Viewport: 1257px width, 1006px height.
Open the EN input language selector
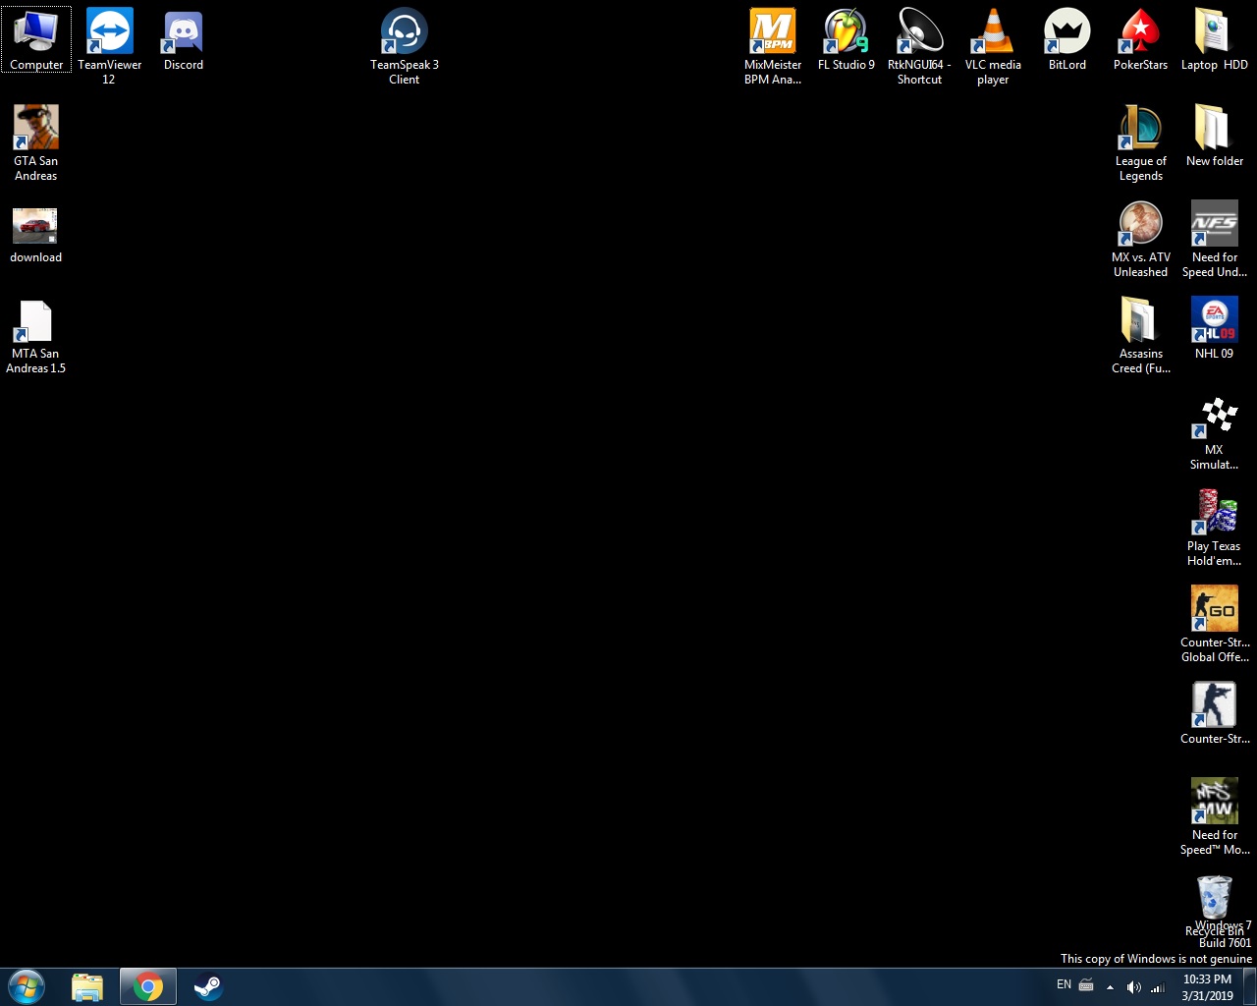point(1064,984)
